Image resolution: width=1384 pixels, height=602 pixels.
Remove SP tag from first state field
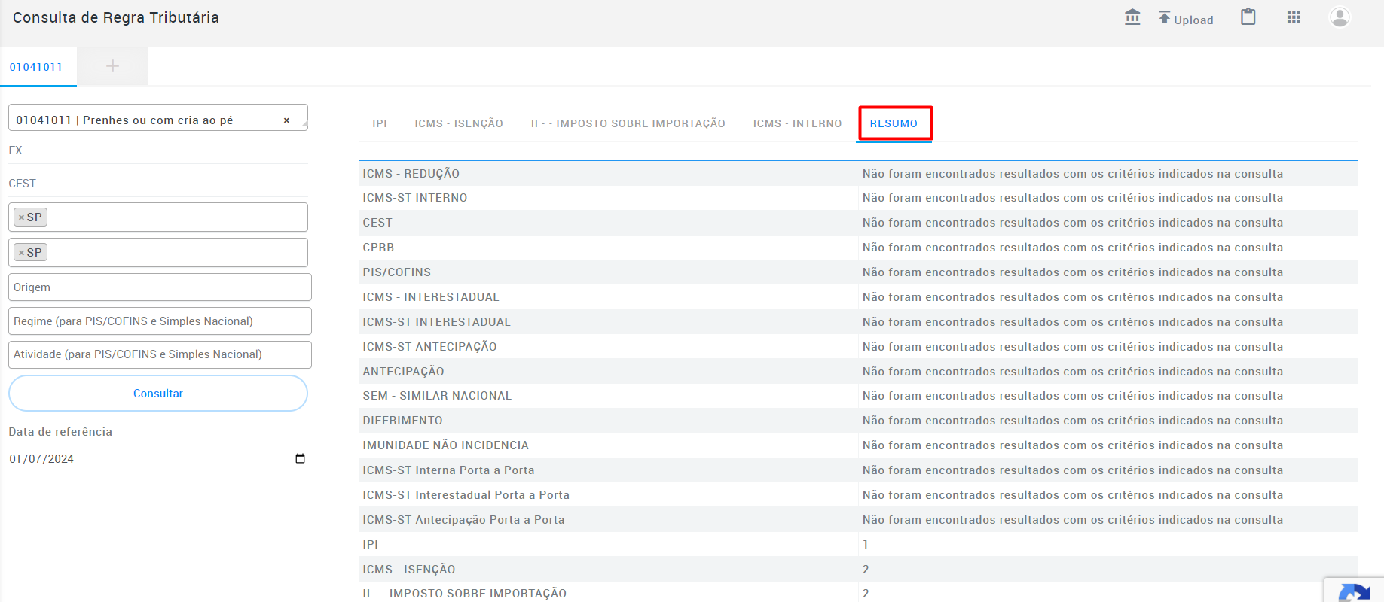(21, 217)
